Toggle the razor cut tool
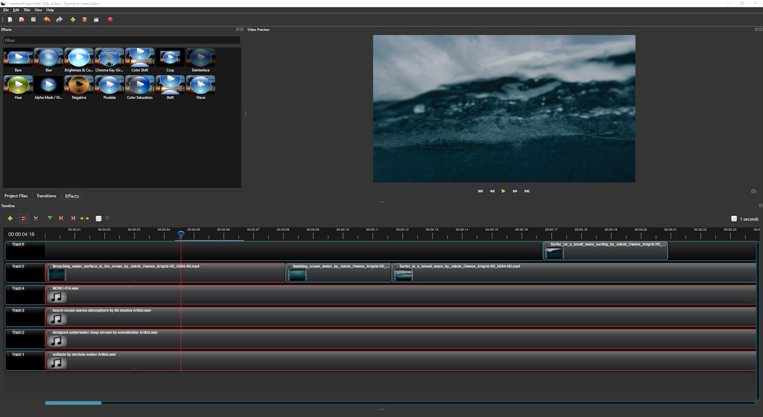This screenshot has width=763, height=417. click(36, 218)
